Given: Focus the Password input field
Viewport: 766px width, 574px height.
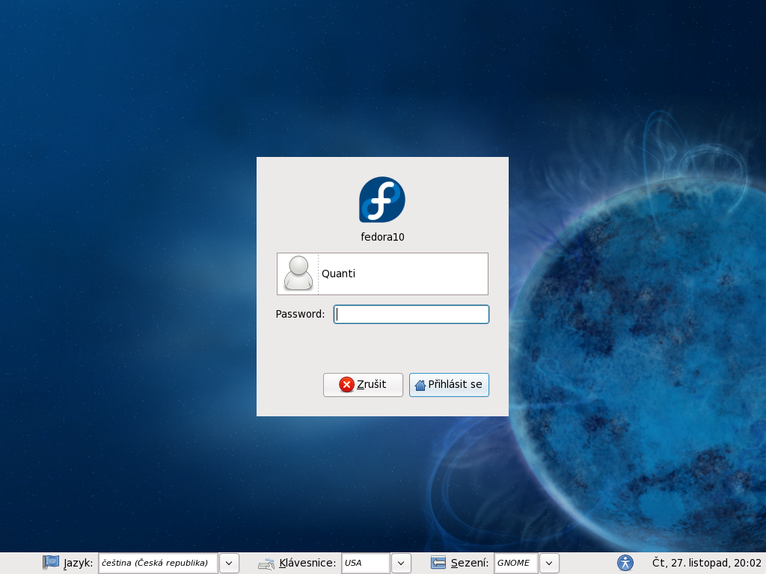Looking at the screenshot, I should point(411,315).
